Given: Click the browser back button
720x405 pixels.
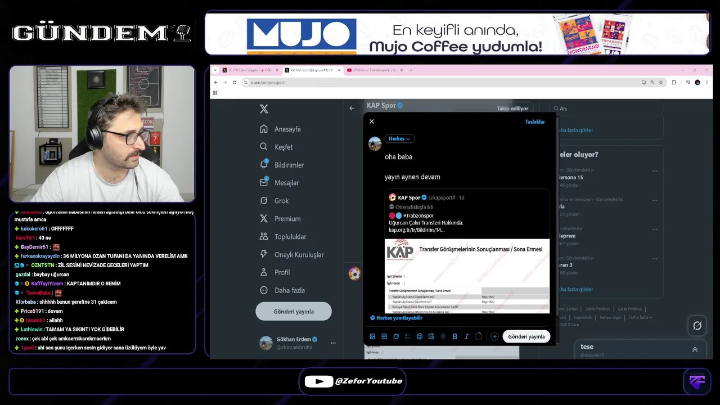Looking at the screenshot, I should [x=215, y=82].
